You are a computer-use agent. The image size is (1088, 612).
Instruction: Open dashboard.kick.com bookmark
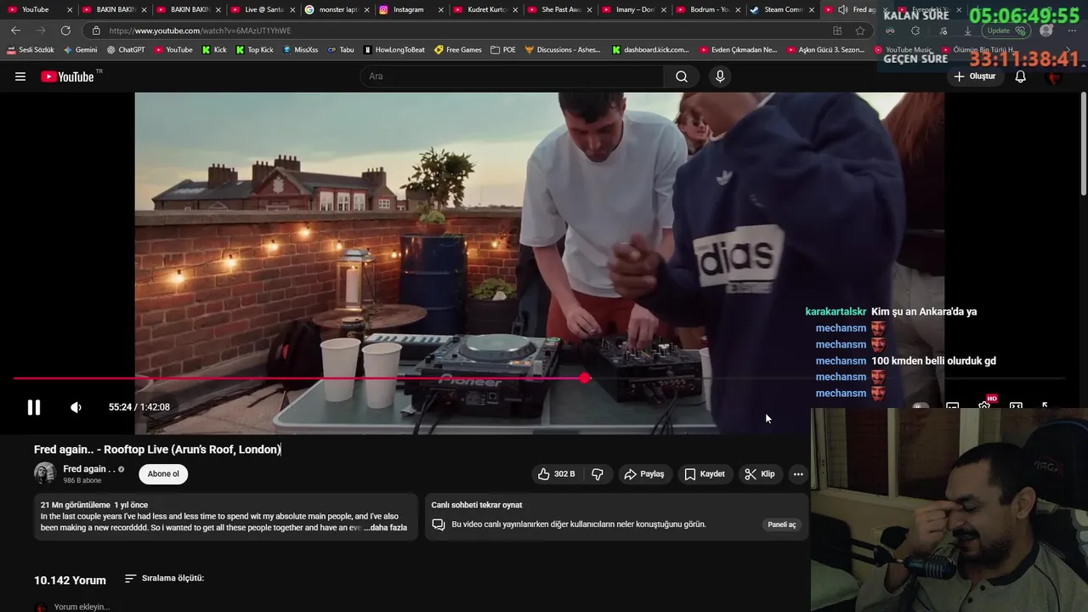(650, 50)
